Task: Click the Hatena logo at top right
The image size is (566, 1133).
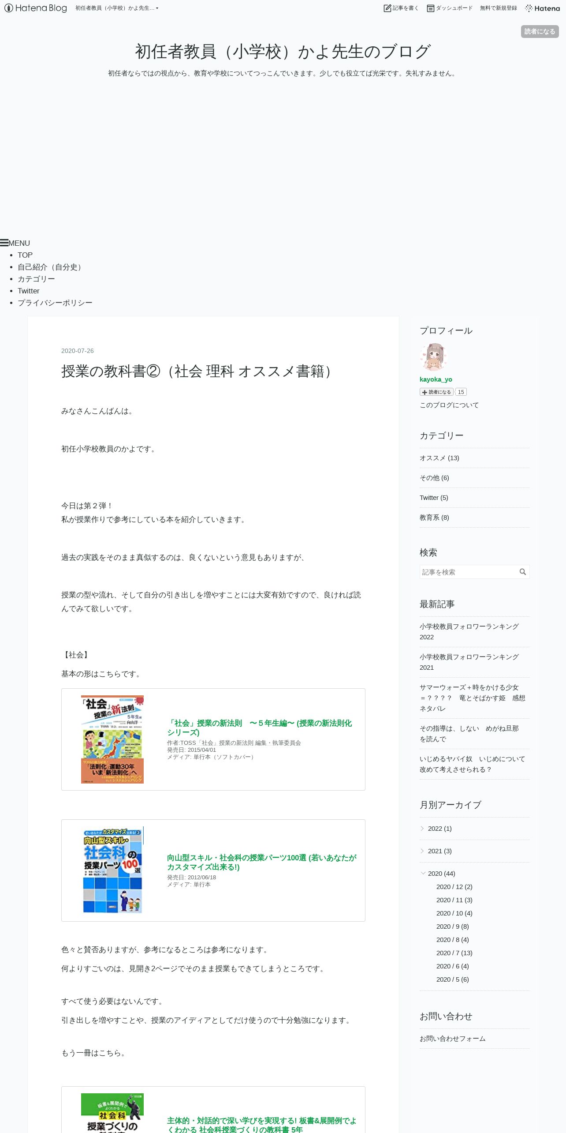Action: click(542, 8)
